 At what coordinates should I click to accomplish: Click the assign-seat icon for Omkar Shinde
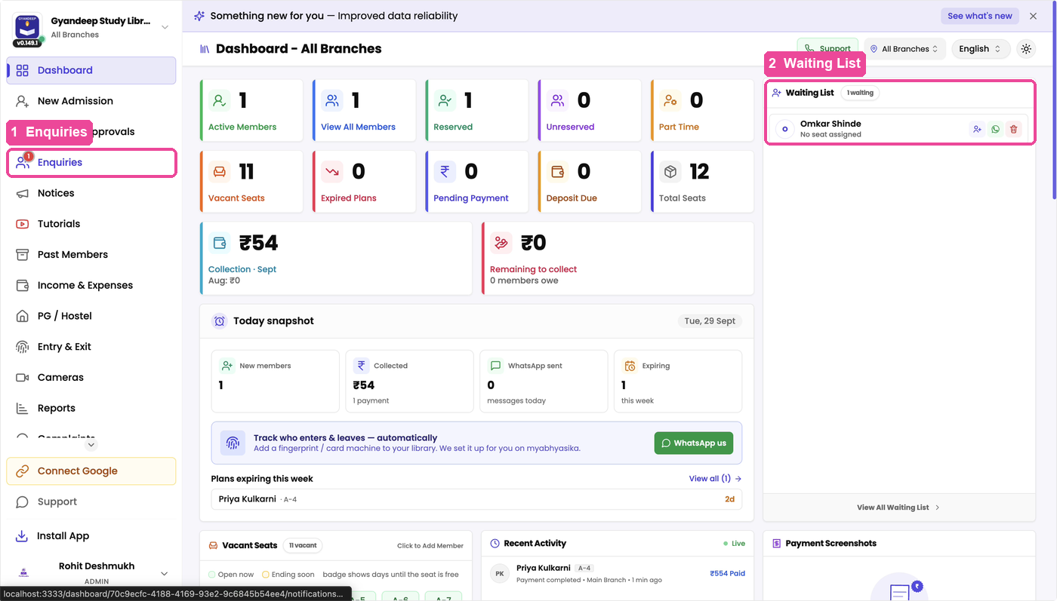click(x=977, y=129)
